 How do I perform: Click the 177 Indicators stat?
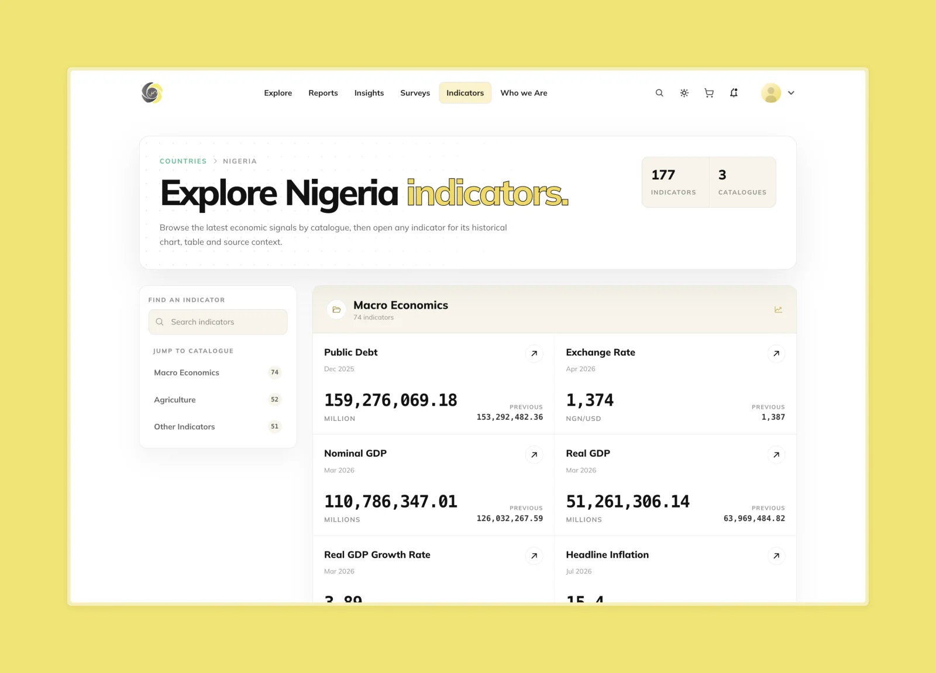pos(675,182)
